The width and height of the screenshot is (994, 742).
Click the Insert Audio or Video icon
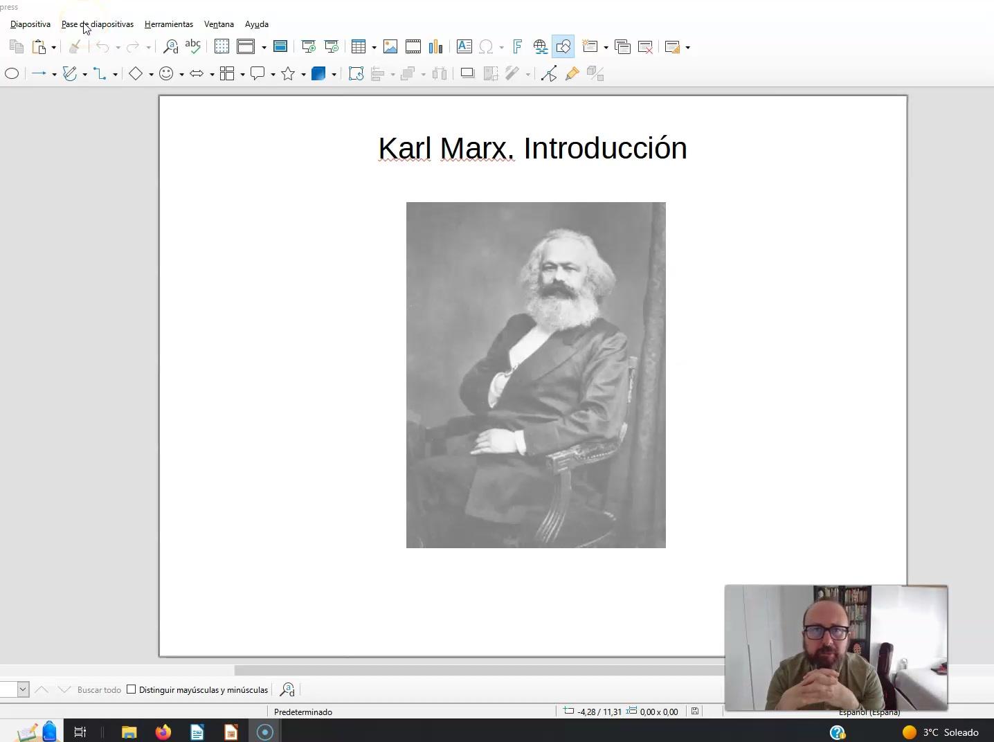(413, 47)
